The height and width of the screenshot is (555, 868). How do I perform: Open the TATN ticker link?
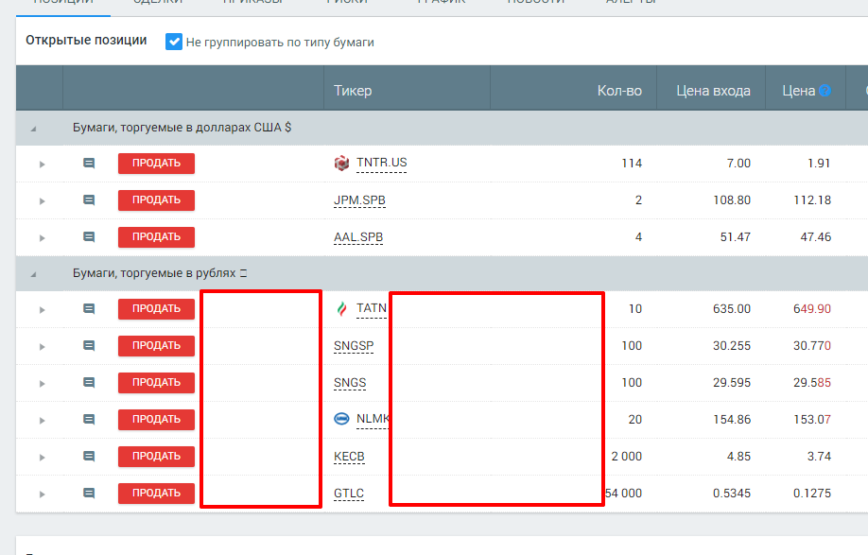372,308
